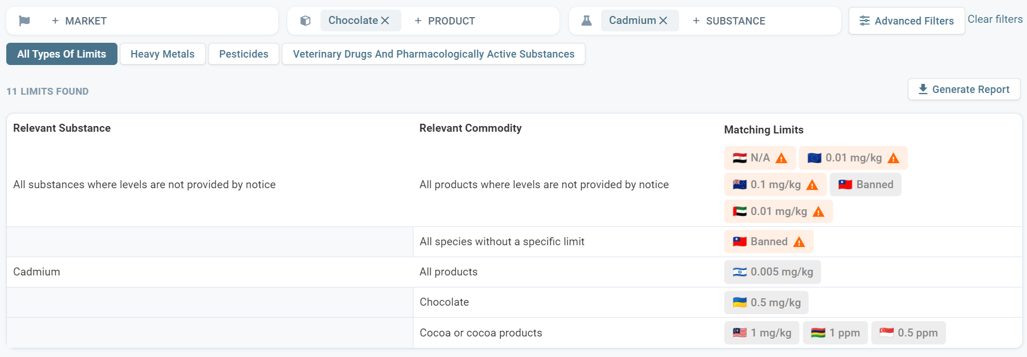
Task: Open the Taiwan Banned chip without warning
Action: click(866, 185)
